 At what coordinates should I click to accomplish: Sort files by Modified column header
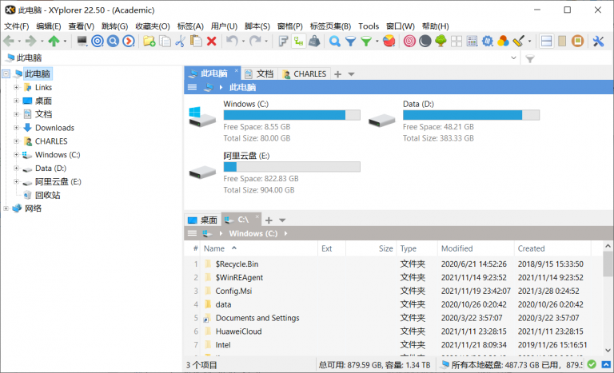click(x=457, y=248)
